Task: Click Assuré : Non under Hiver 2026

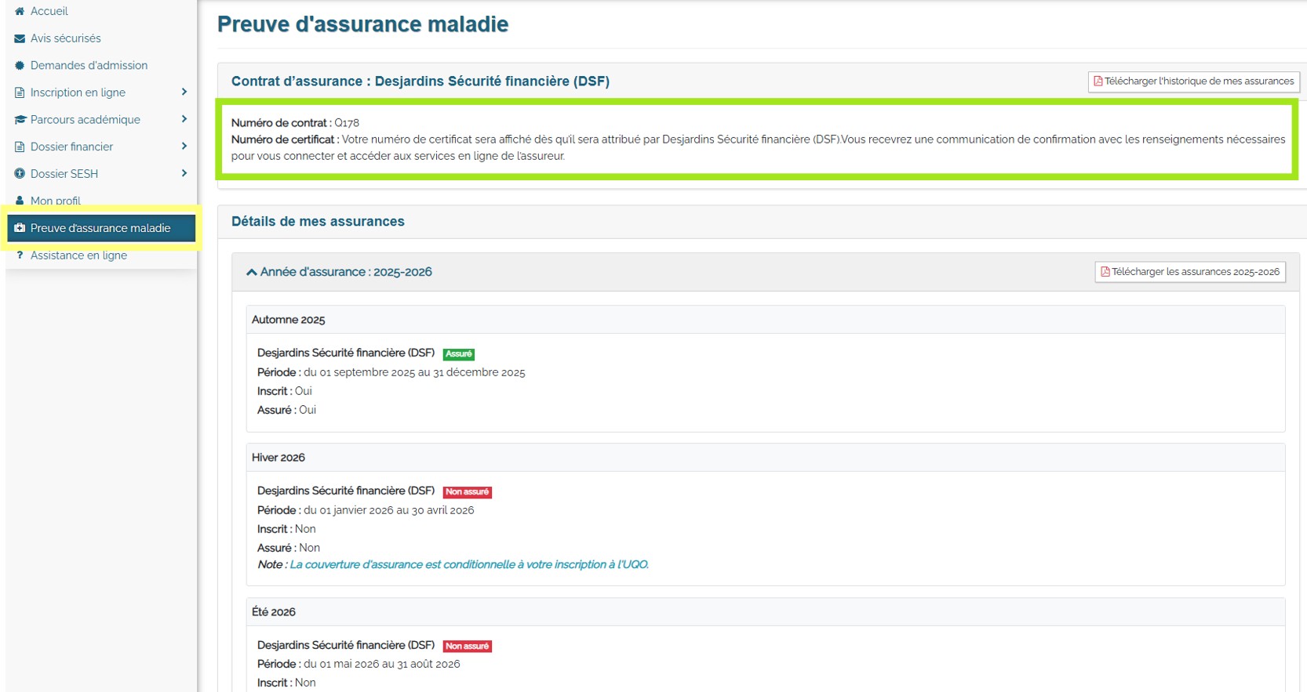Action: click(289, 548)
